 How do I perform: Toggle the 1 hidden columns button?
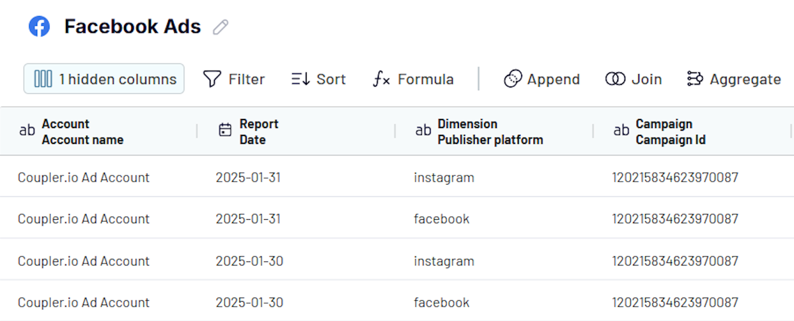point(104,79)
